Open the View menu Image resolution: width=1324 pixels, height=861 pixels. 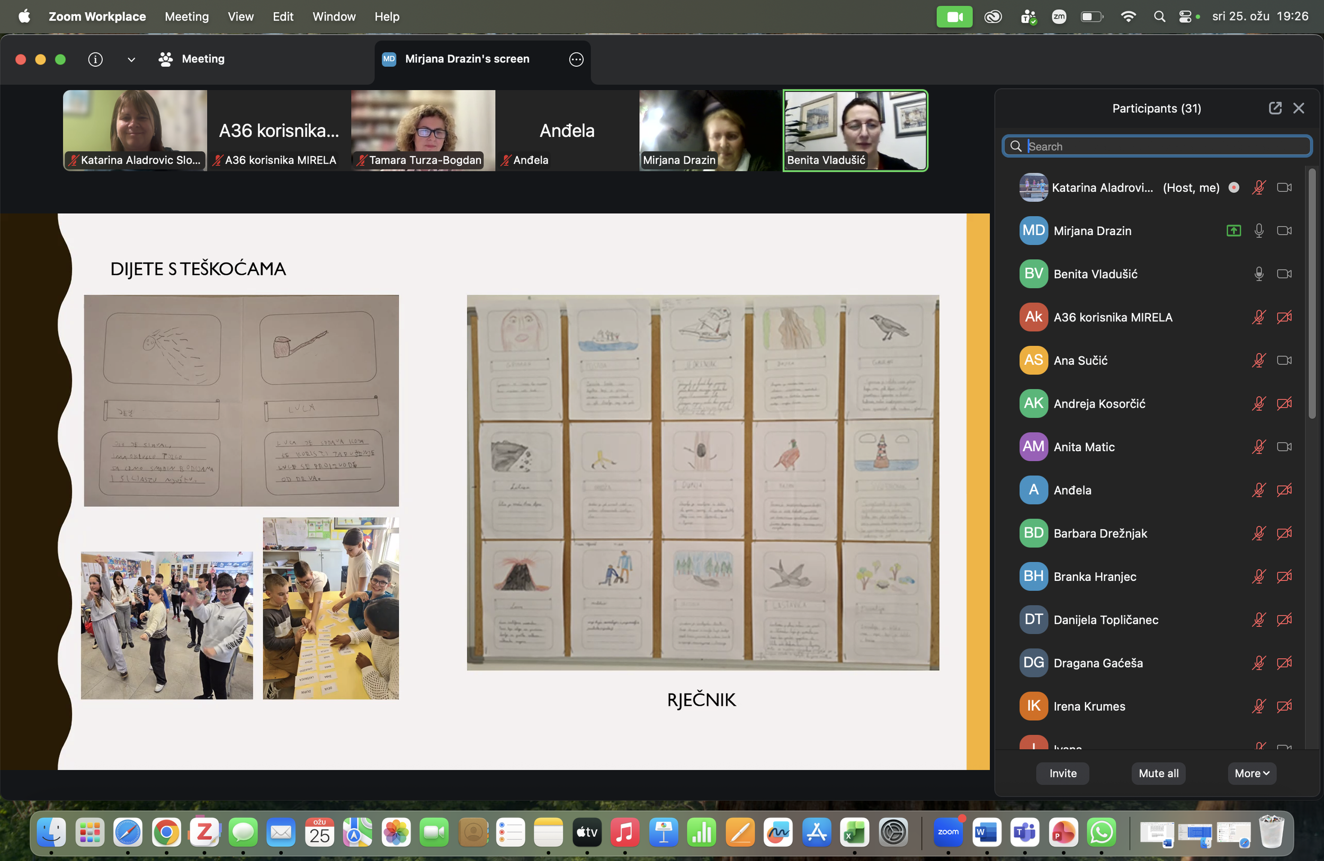pos(240,17)
